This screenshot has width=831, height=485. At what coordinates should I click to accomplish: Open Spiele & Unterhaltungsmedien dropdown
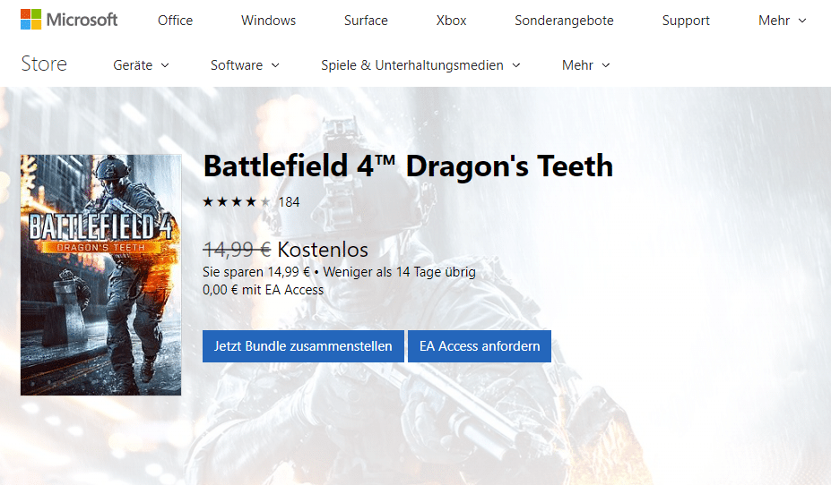[x=420, y=65]
